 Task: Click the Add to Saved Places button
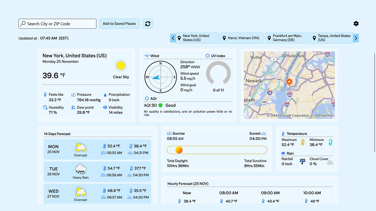pyautogui.click(x=119, y=24)
